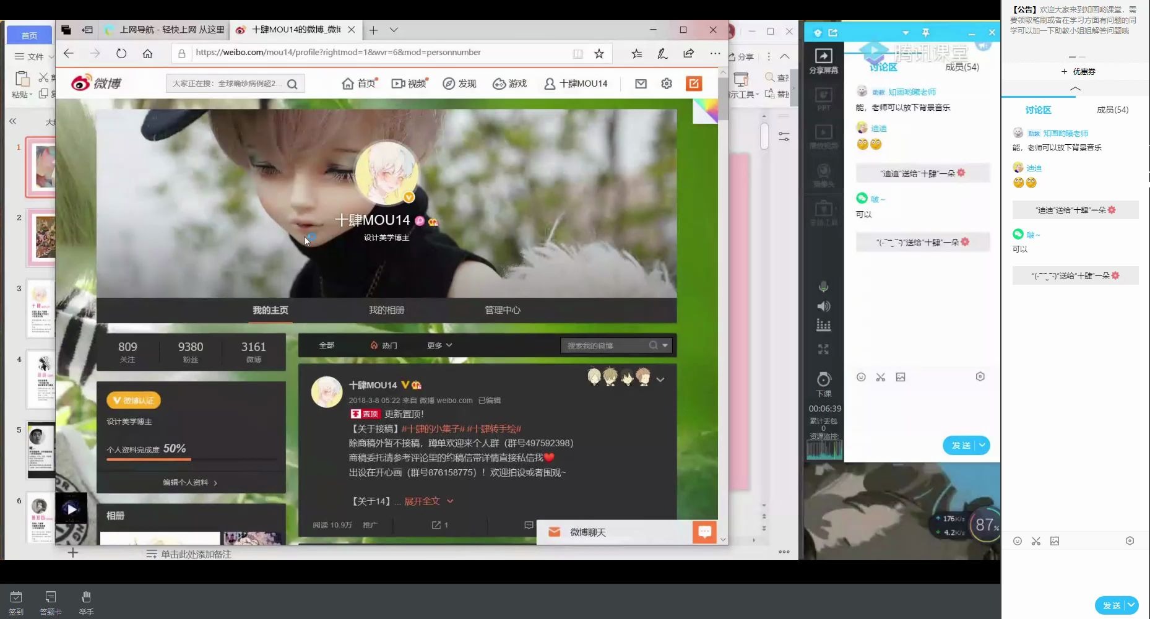Image resolution: width=1150 pixels, height=619 pixels.
Task: Click 优惠券 add button
Action: coord(1078,72)
